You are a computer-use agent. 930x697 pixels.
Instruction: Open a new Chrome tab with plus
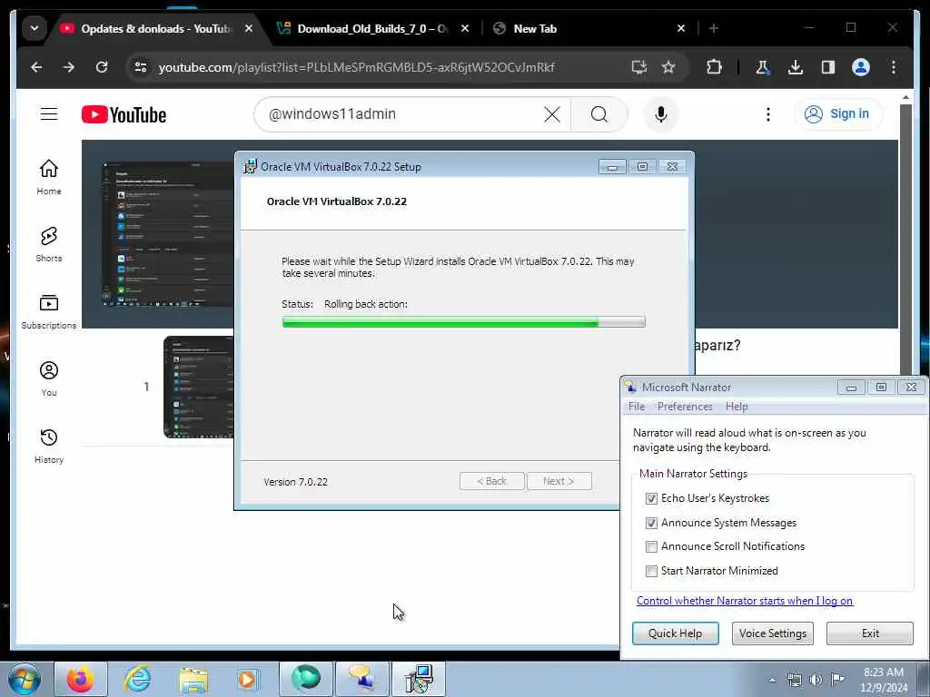pos(714,28)
